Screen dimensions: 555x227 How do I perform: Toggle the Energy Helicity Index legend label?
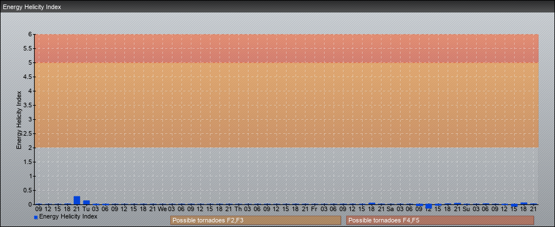[x=68, y=216]
